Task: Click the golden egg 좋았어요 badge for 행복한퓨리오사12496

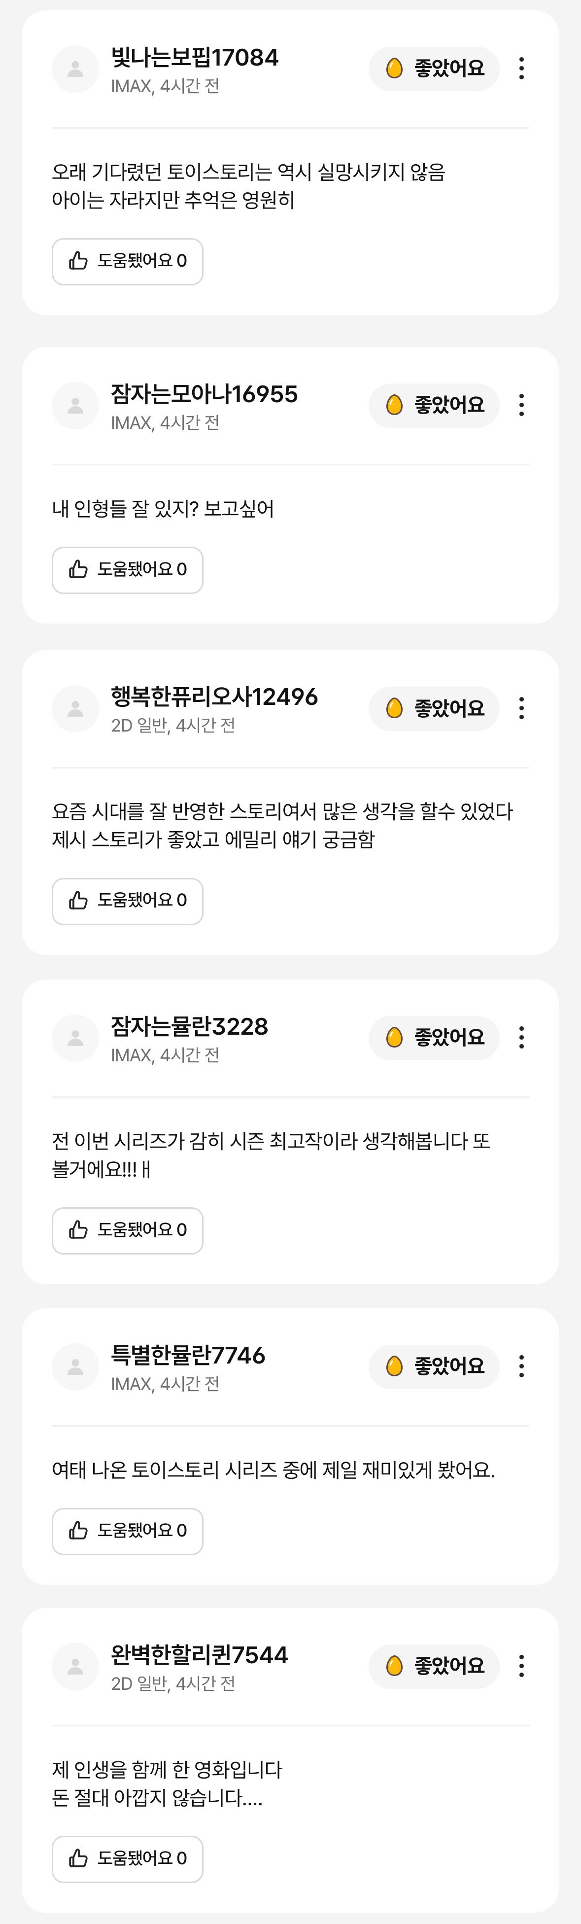Action: click(434, 708)
